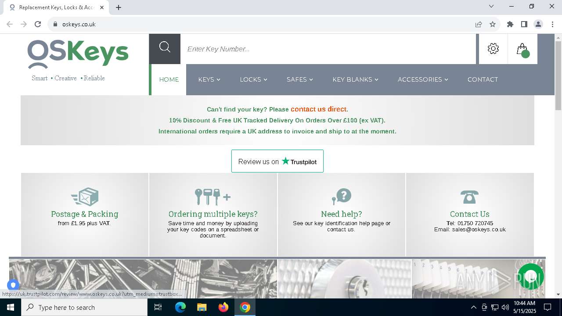Expand the KEY BLANKS dropdown menu

[x=356, y=79]
